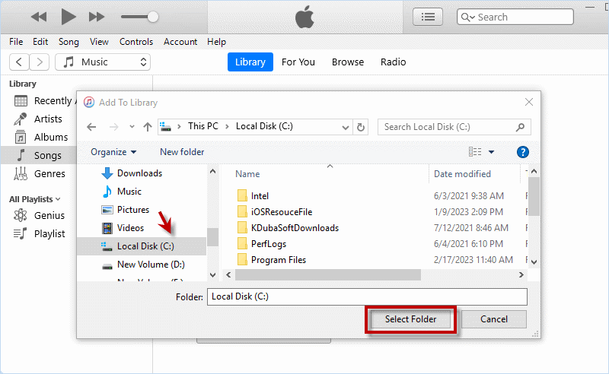Select Recently Added in the sidebar
This screenshot has height=374, width=609.
point(44,101)
